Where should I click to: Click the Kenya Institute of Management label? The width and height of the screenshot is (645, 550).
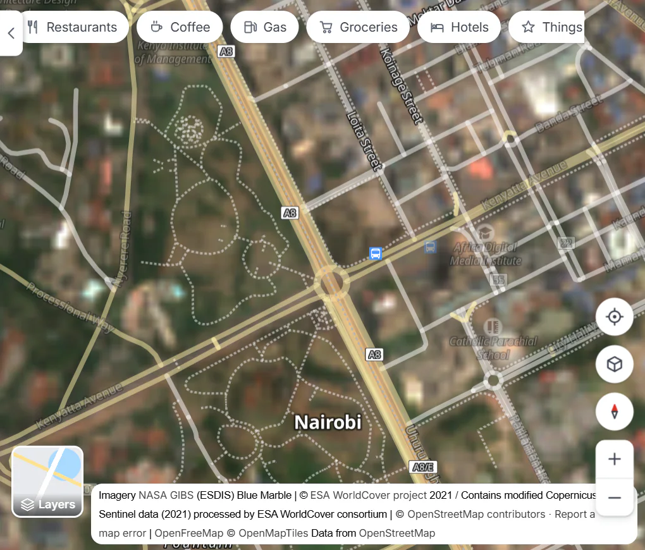point(173,52)
